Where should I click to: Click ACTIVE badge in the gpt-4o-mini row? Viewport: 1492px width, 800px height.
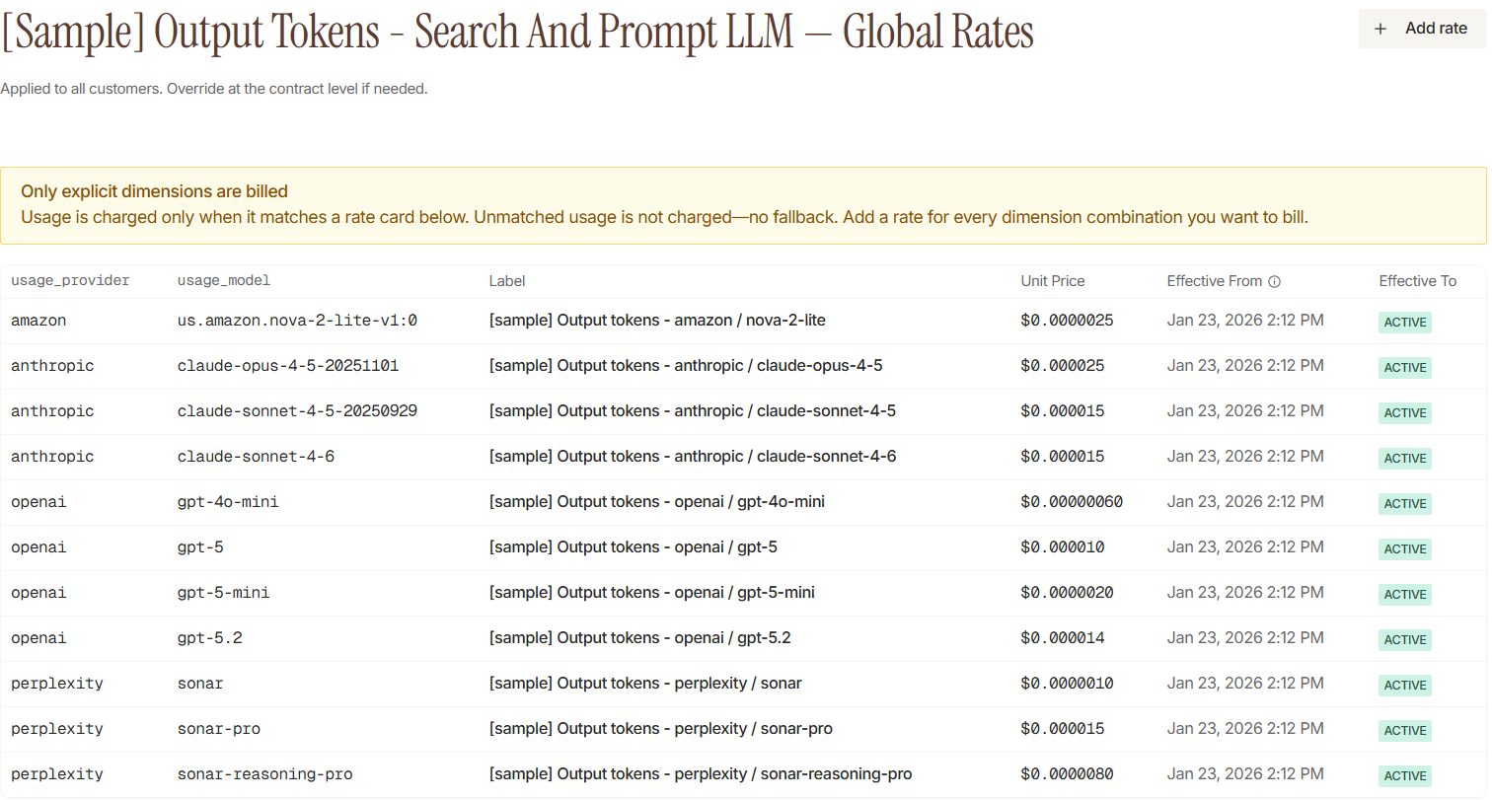pos(1405,504)
